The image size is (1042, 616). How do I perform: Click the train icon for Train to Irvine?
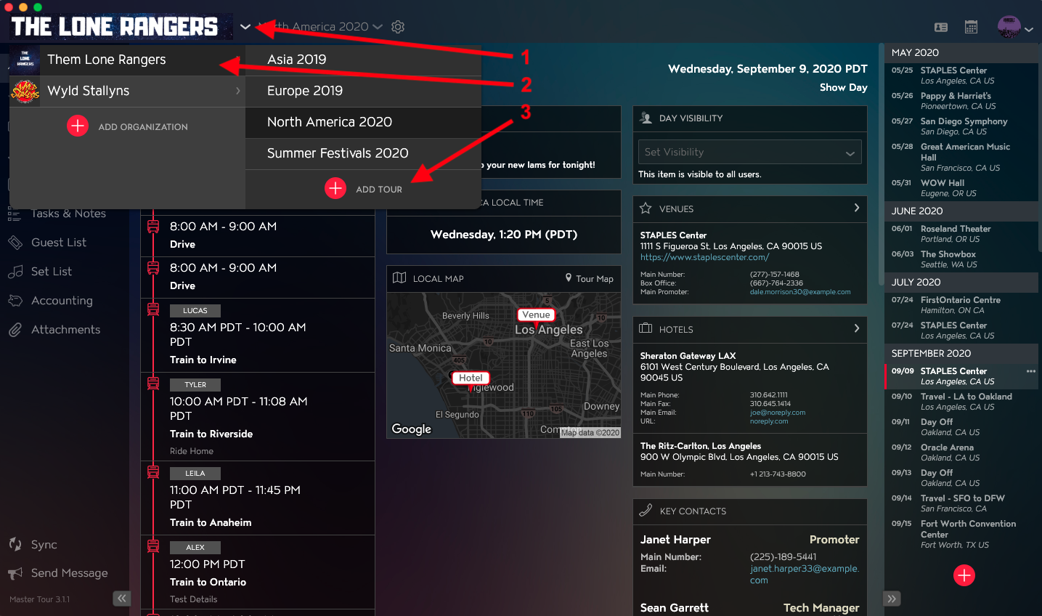[x=153, y=309]
